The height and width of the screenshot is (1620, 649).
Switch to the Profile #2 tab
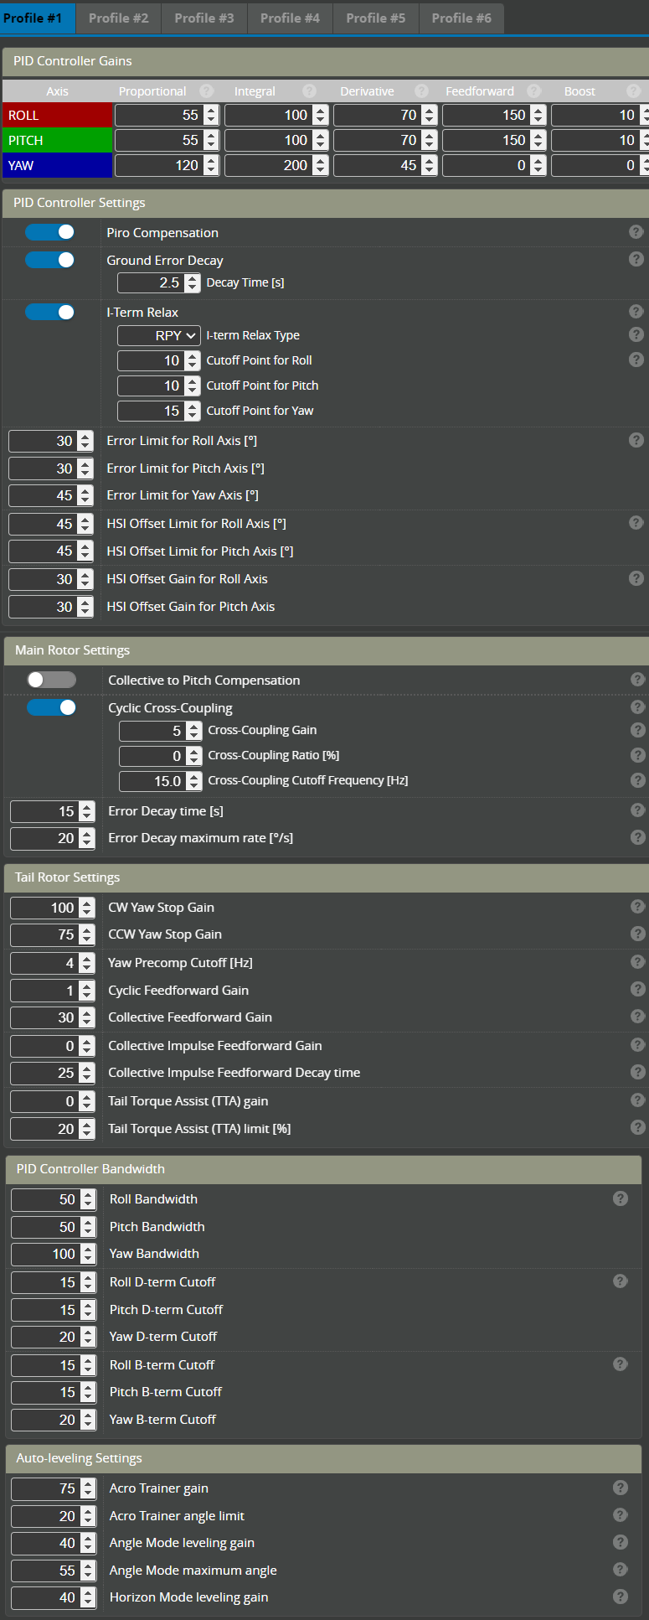(x=119, y=18)
